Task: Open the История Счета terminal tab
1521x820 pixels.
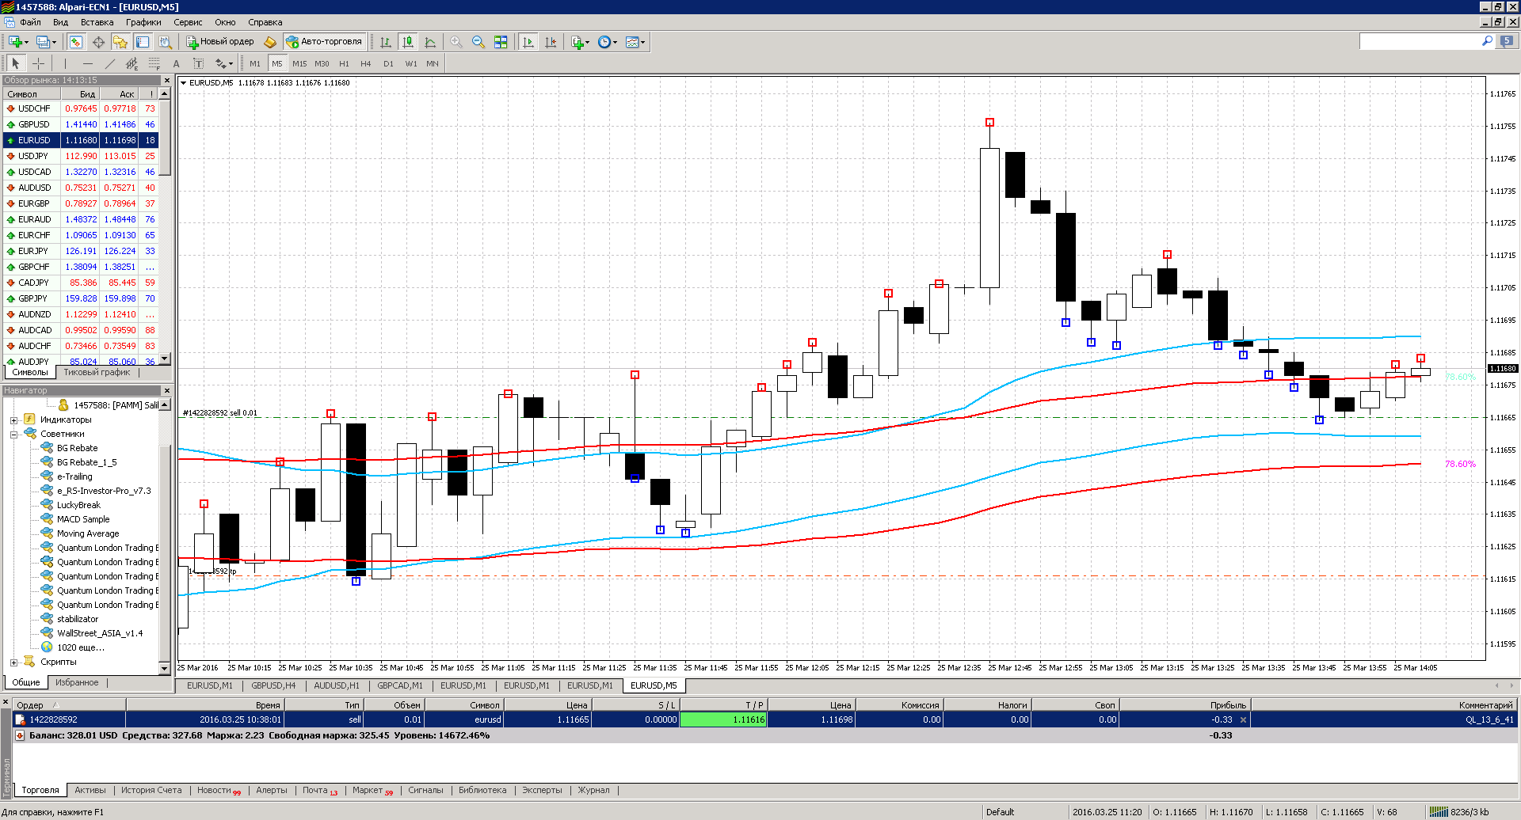Action: (x=151, y=790)
